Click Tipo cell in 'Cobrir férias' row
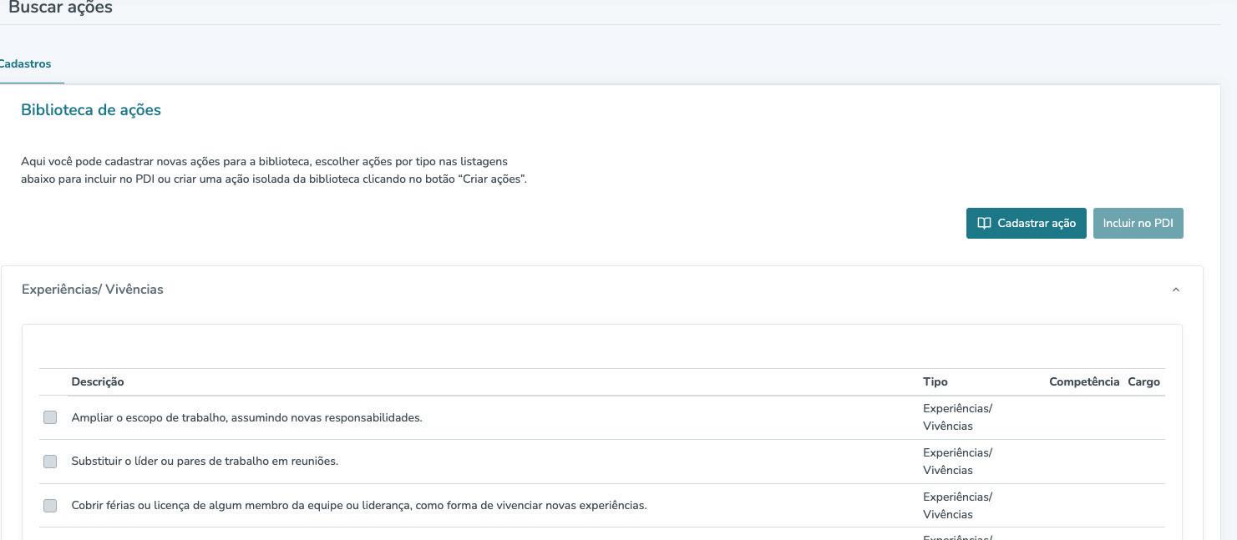The image size is (1237, 540). coord(957,506)
